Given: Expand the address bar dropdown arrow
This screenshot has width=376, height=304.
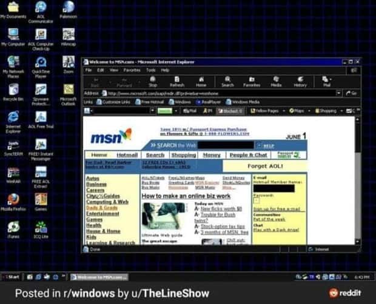Looking at the screenshot, I should point(340,93).
